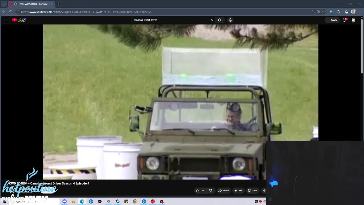Screen dimensions: 364x205
Task: Start voice search with microphone icon
Action: coord(230,20)
